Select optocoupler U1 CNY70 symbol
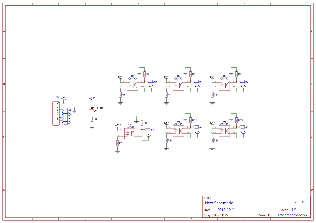Viewport: 316px width, 223px height. coord(132,85)
